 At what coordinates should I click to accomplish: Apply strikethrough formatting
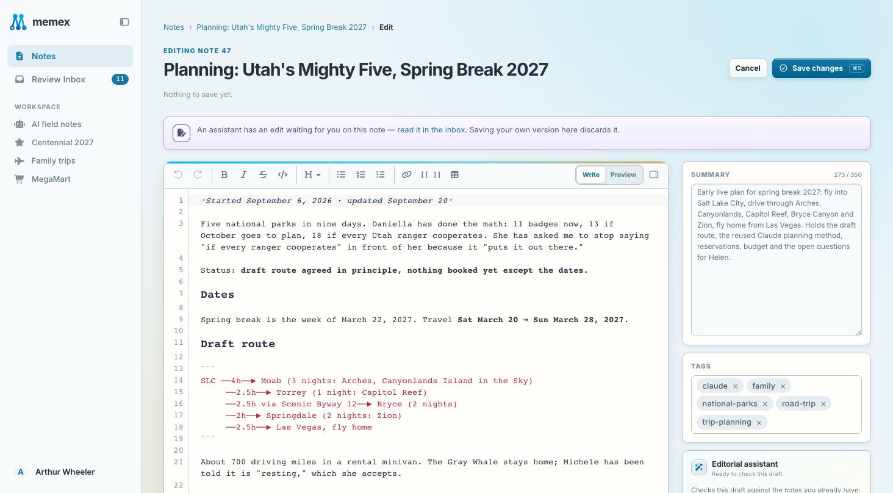pyautogui.click(x=263, y=175)
